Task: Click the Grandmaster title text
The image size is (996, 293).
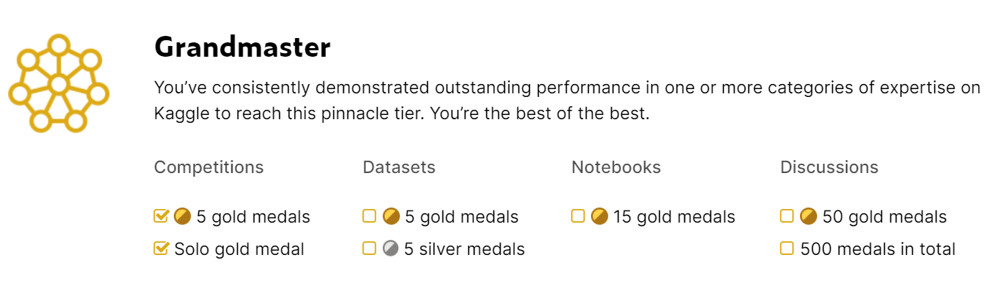Action: 243,48
